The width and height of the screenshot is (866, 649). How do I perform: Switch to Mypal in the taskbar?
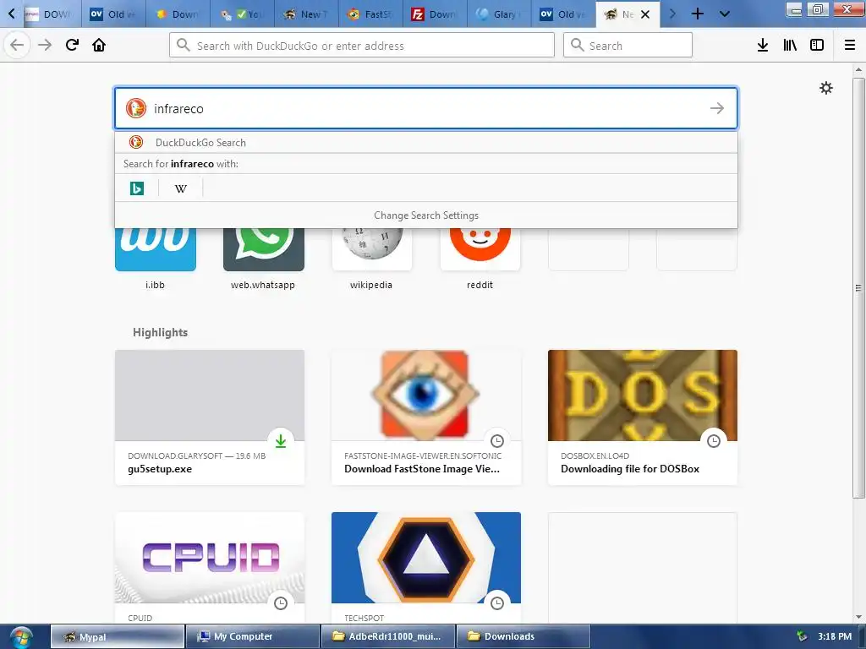pyautogui.click(x=117, y=636)
